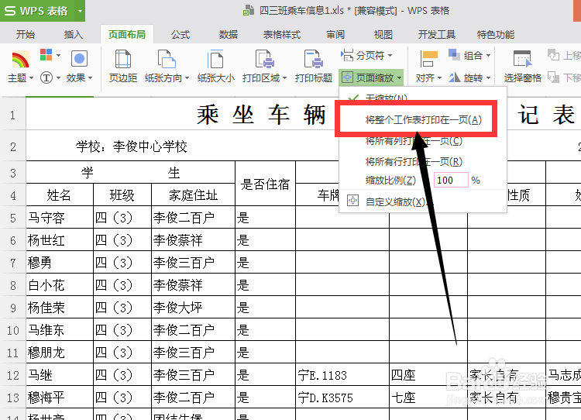Expand the theme fonts dropdown arrow
The width and height of the screenshot is (581, 420).
[58, 77]
